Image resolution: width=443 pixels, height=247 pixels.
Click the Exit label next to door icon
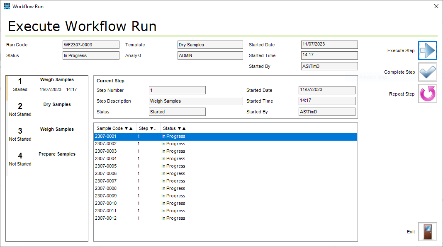tap(411, 232)
